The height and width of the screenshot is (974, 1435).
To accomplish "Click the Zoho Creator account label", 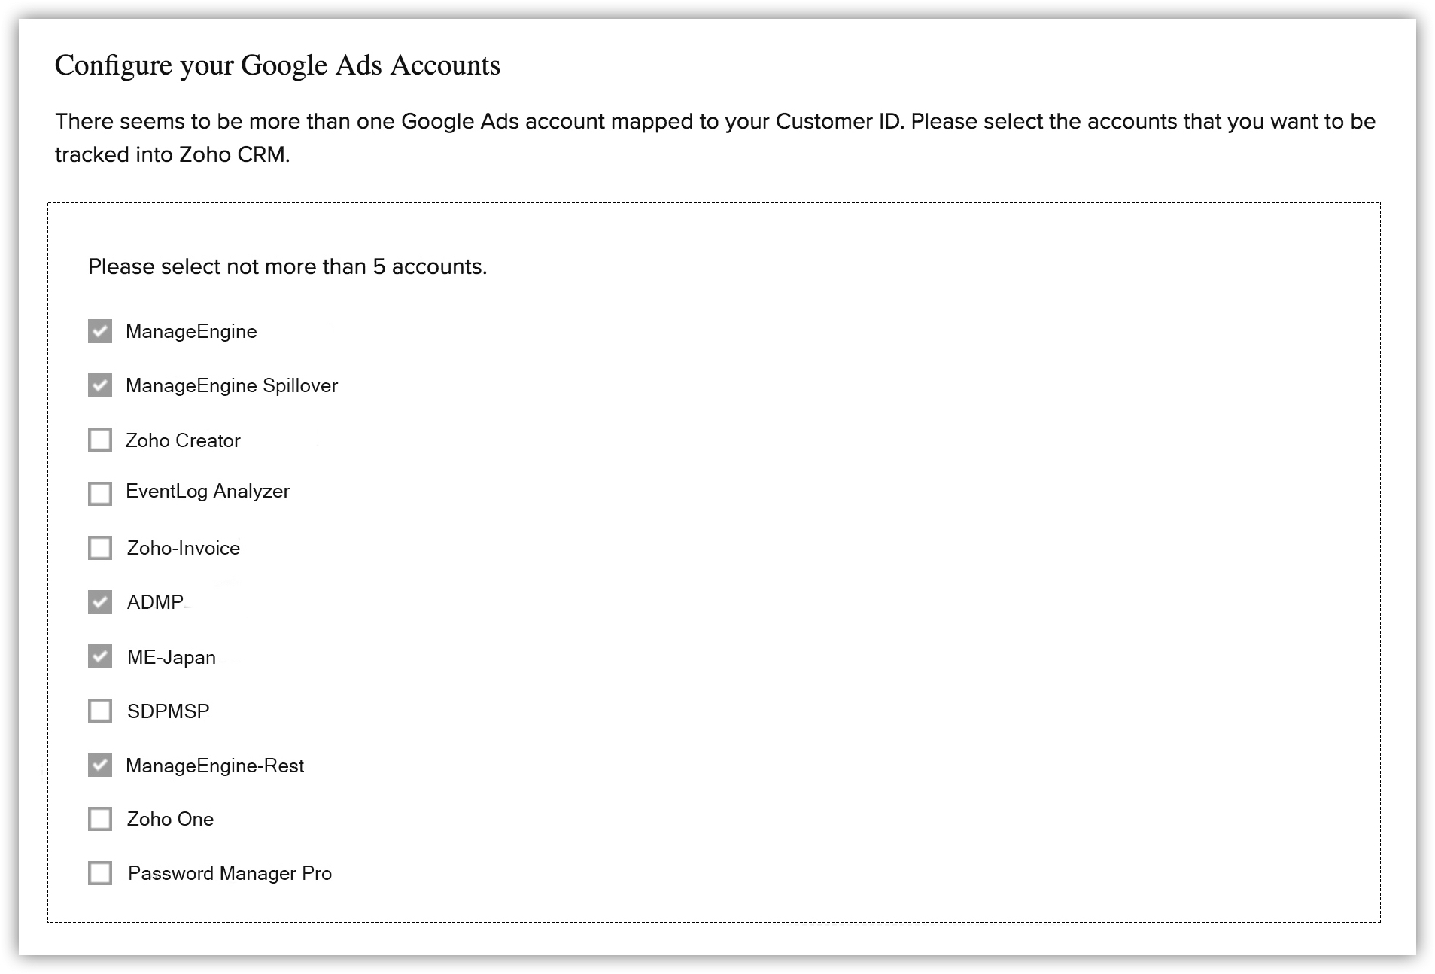I will (x=183, y=440).
